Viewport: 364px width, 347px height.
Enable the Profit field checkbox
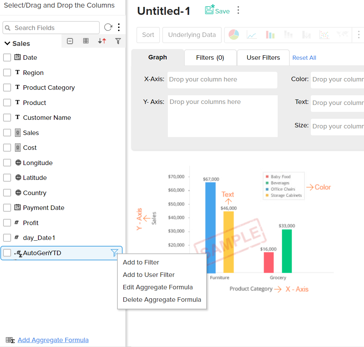[x=7, y=222]
